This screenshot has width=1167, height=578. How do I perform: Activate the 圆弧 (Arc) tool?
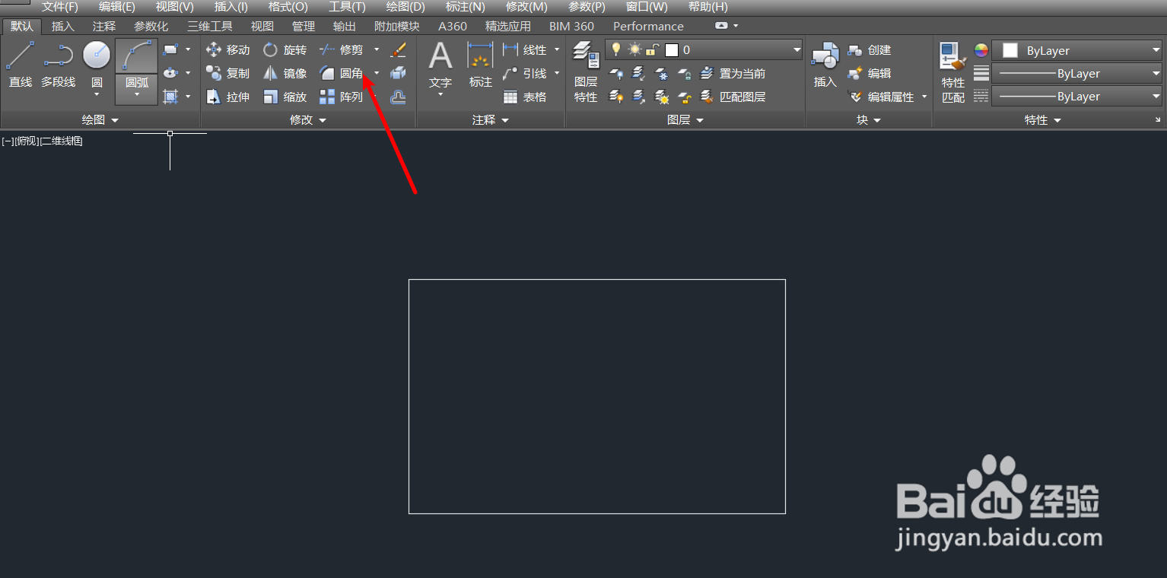137,71
